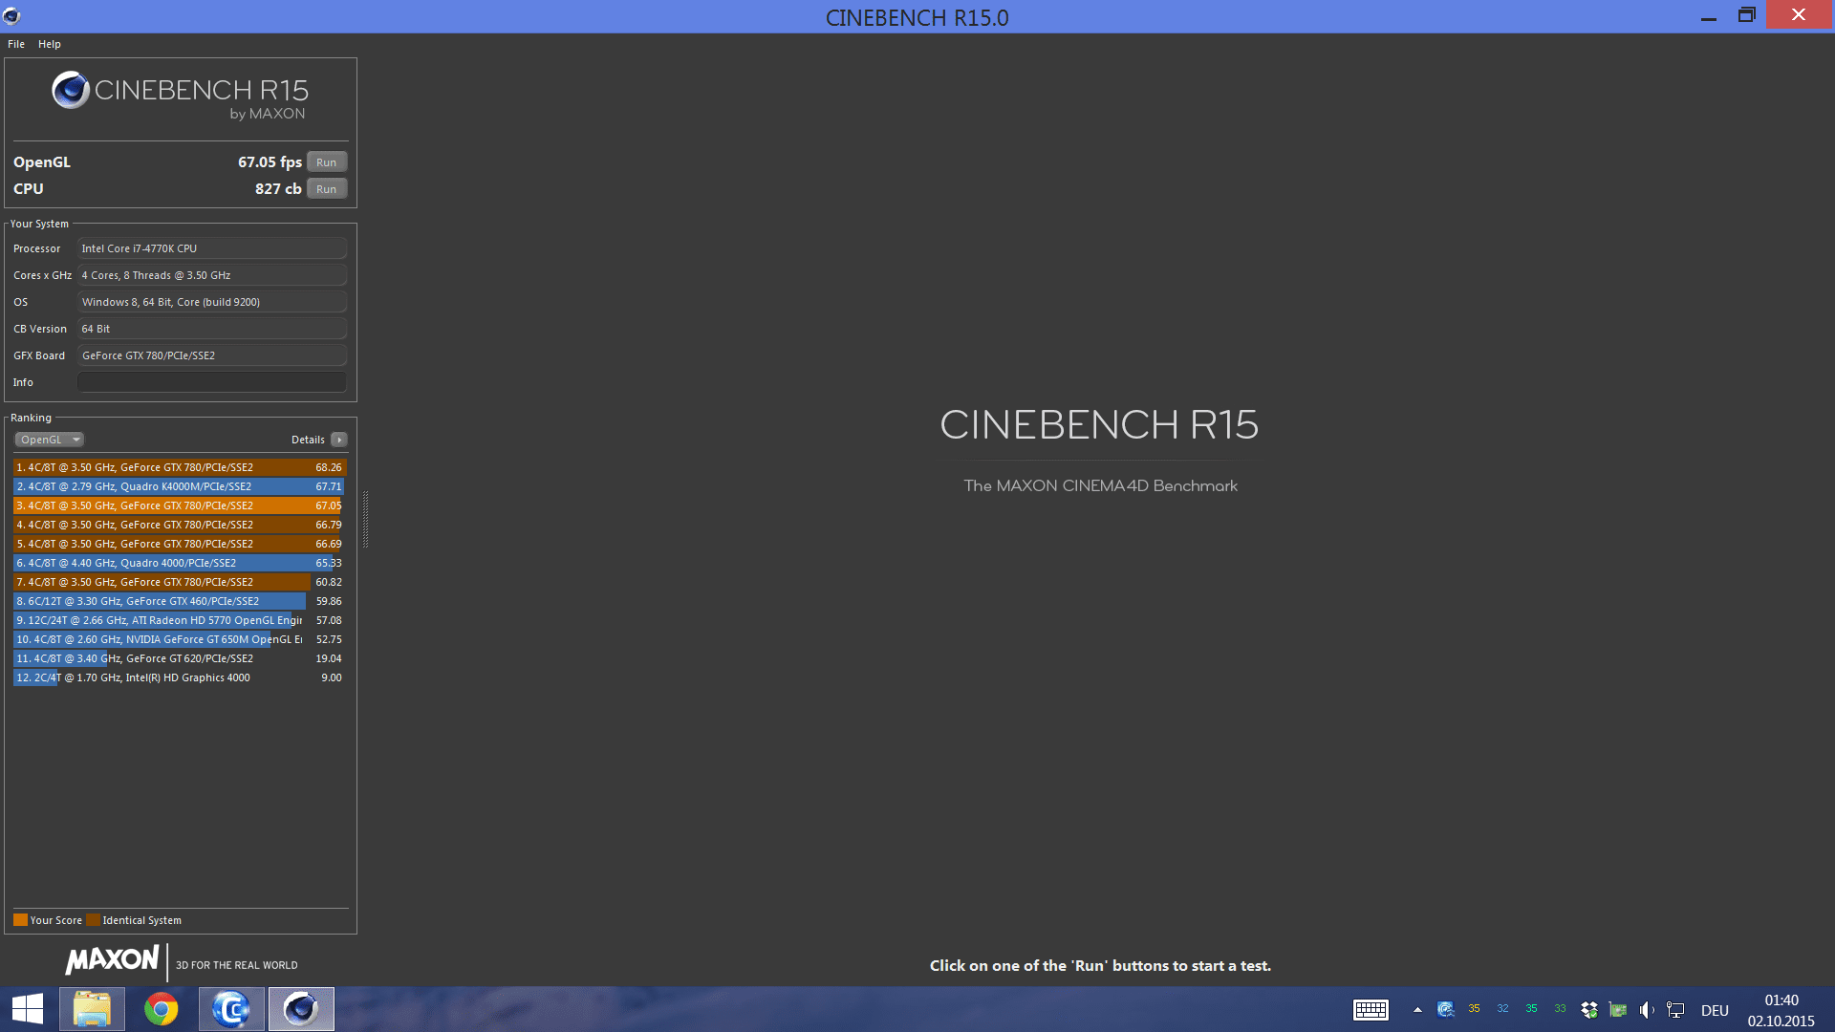1835x1032 pixels.
Task: Open the volume speaker tray icon
Action: click(x=1646, y=1010)
